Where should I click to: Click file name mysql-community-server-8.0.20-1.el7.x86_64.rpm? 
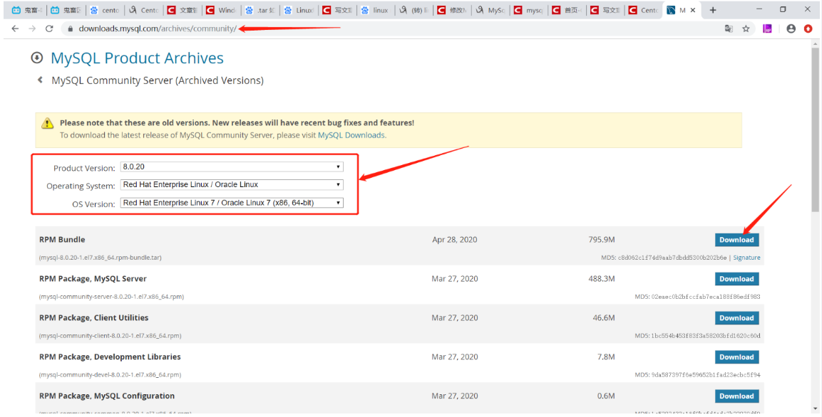point(111,297)
